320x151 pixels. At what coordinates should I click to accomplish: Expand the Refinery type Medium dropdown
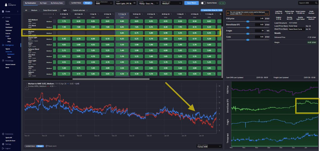click(x=171, y=3)
